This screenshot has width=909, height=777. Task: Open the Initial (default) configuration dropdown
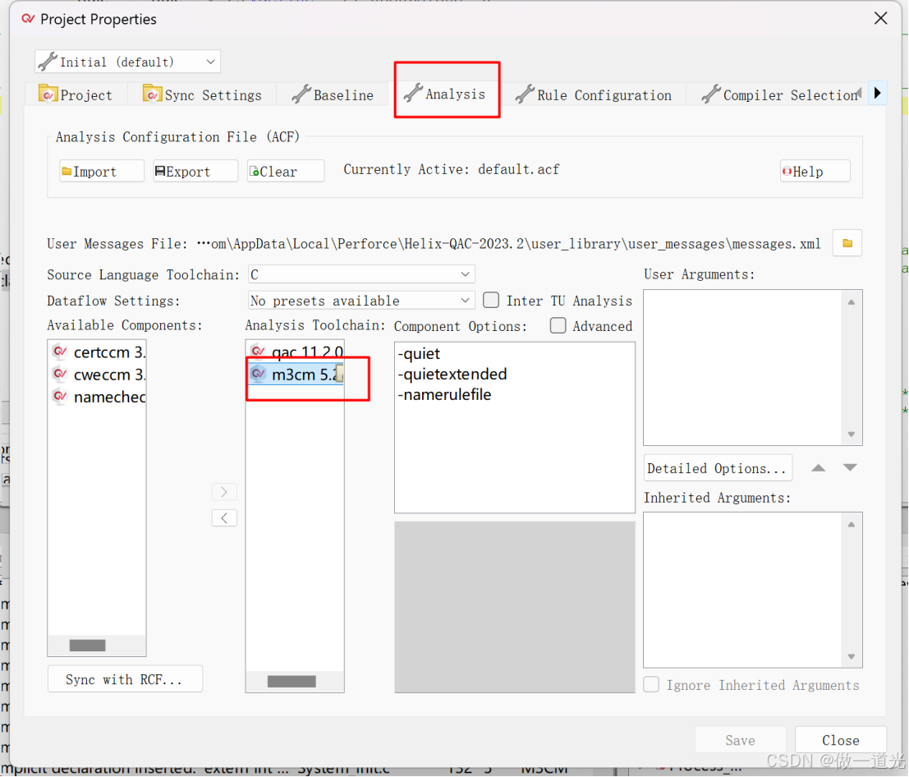click(127, 62)
